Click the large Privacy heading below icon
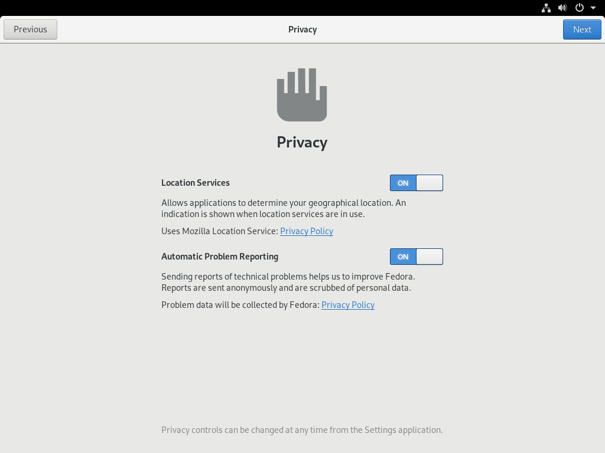The width and height of the screenshot is (605, 453). tap(302, 143)
